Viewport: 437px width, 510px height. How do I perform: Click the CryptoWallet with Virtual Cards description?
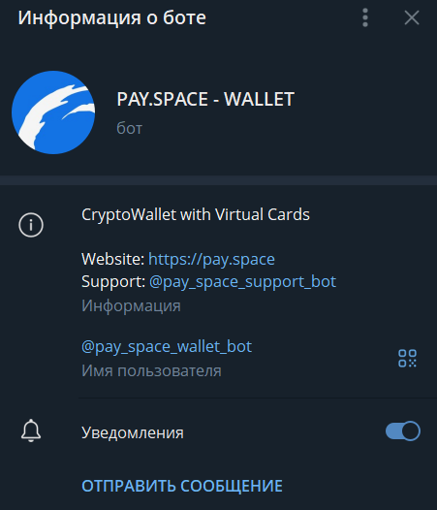[196, 215]
